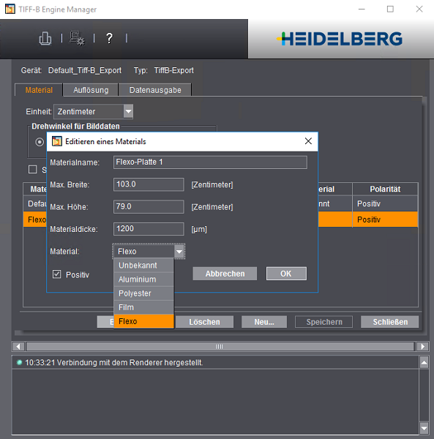Close the Editieren eines Materials dialog
Screen dimensions: 434x439
[308, 141]
